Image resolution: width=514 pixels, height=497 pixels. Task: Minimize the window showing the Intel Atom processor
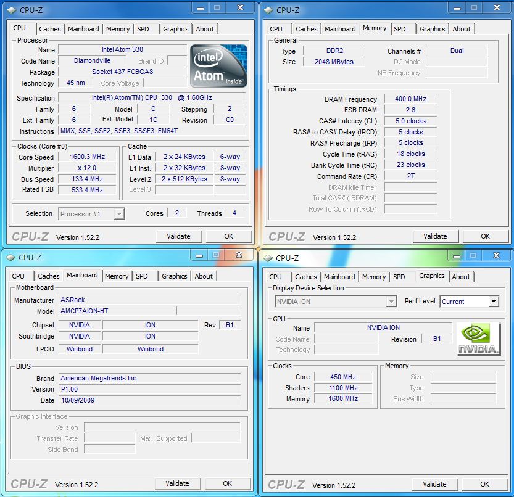(x=199, y=8)
